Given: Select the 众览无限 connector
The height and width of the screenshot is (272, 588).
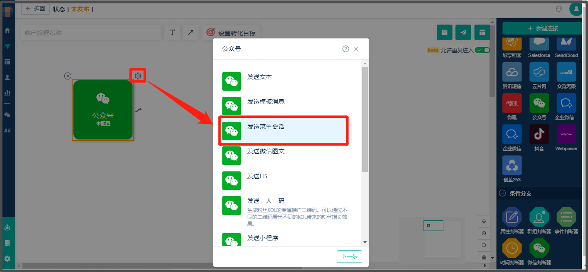Looking at the screenshot, I should pos(566,72).
